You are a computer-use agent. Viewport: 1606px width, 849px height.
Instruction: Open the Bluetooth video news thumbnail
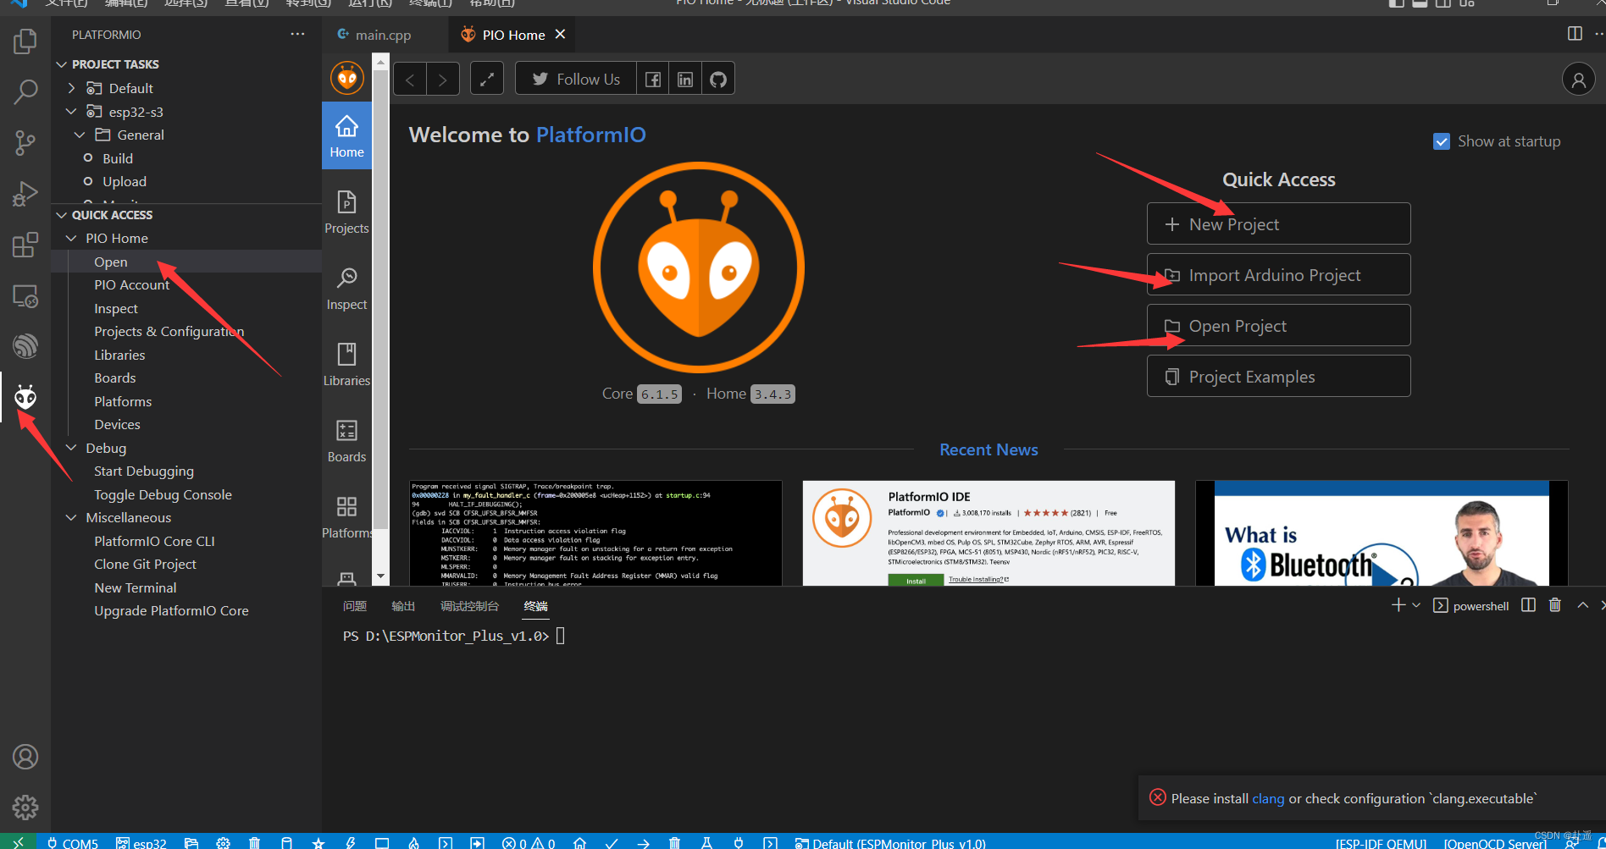coord(1382,533)
